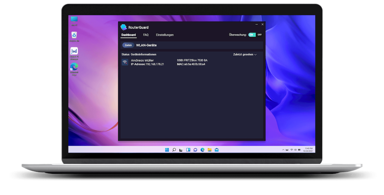Image resolution: width=384 pixels, height=195 pixels.
Task: Launch Edge from the taskbar
Action: pos(202,150)
